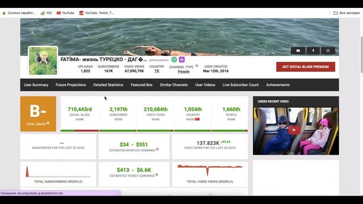Open the channel's Facebook link icon
The width and height of the screenshot is (363, 204).
(x=313, y=50)
